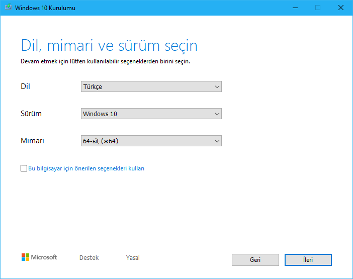Click the Dil label
Screen dimensions: 353x279
pyautogui.click(x=26, y=86)
